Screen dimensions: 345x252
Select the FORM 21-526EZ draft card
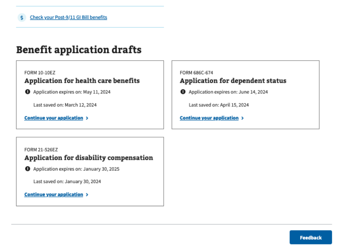(x=90, y=171)
